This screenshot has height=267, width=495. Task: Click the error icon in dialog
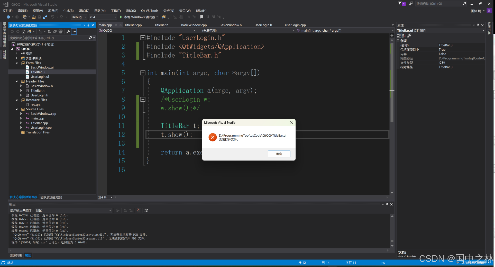[x=213, y=137]
